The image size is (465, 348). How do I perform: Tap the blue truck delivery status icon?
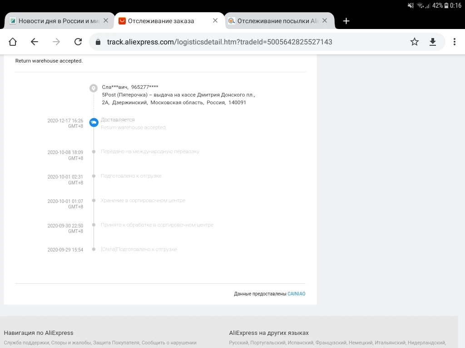[x=94, y=122]
